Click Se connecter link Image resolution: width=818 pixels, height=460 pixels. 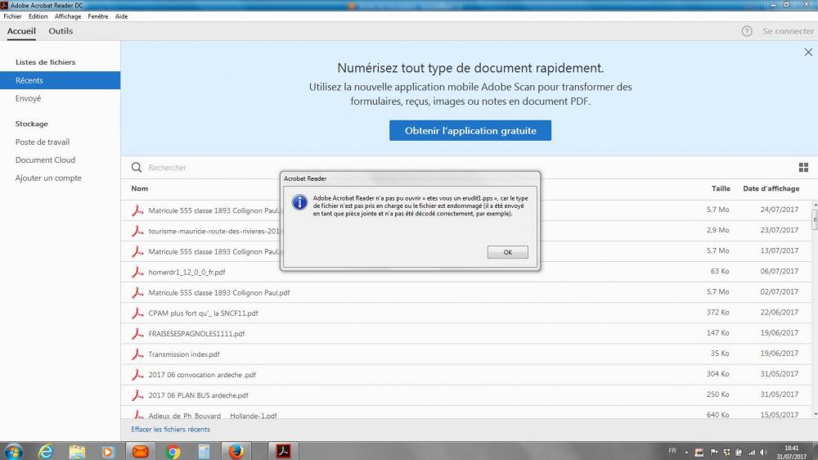(788, 31)
